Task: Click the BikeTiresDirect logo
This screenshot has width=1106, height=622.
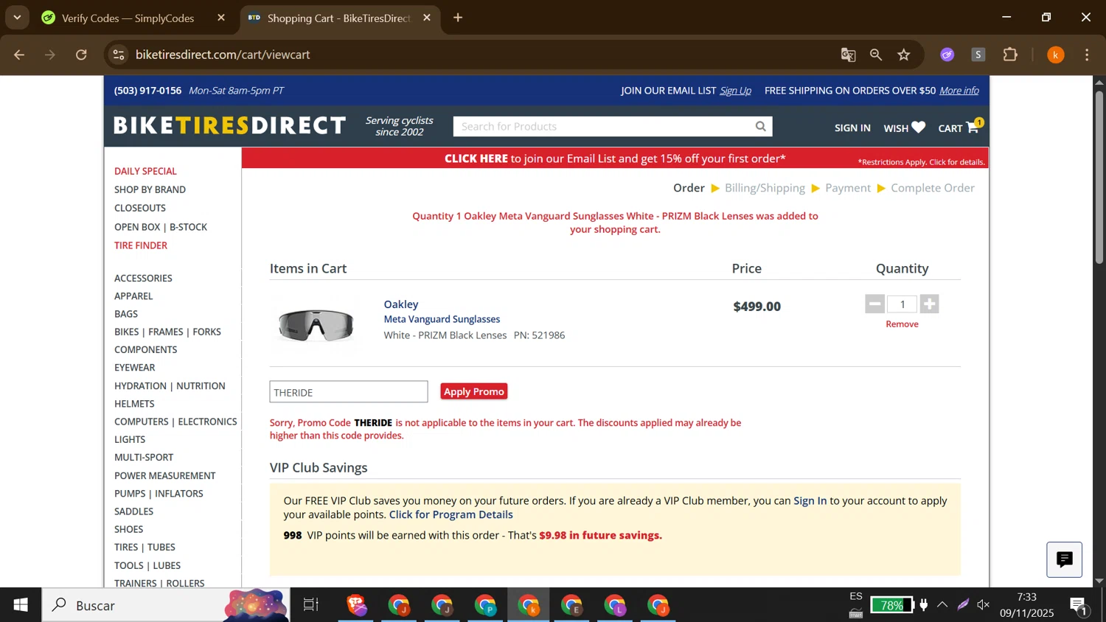Action: [x=229, y=126]
